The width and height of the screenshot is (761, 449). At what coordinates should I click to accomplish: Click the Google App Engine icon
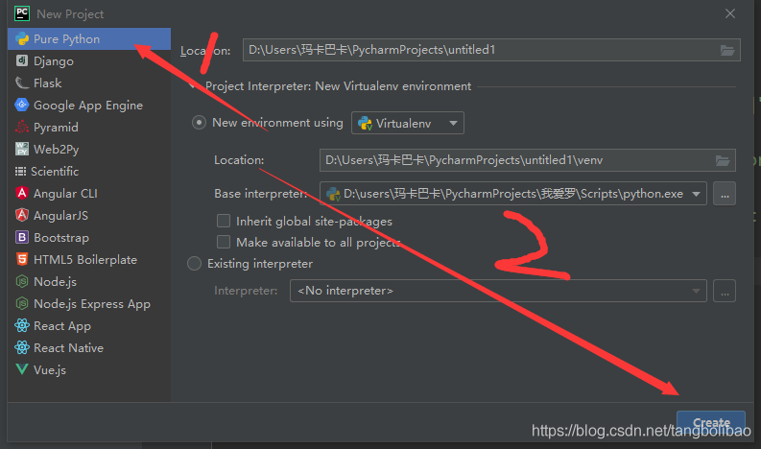click(x=22, y=105)
